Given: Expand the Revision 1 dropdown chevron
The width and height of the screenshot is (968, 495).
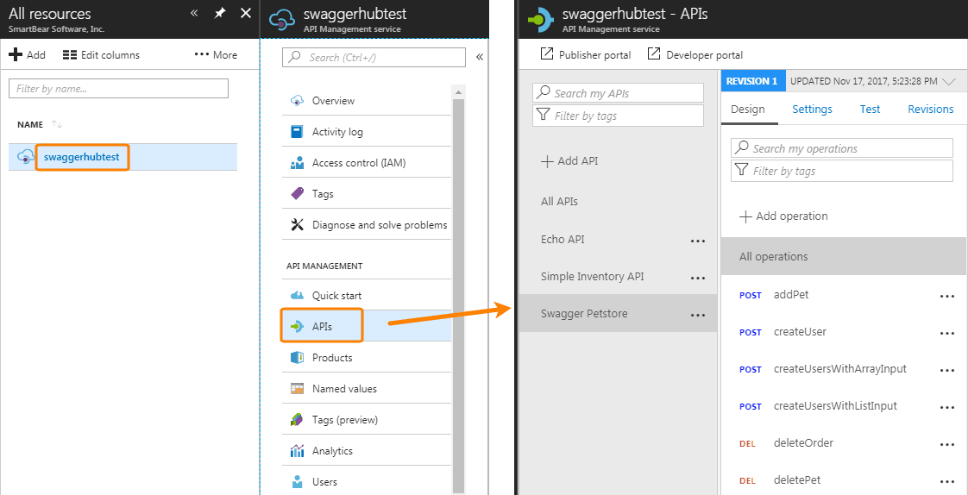Looking at the screenshot, I should click(949, 82).
